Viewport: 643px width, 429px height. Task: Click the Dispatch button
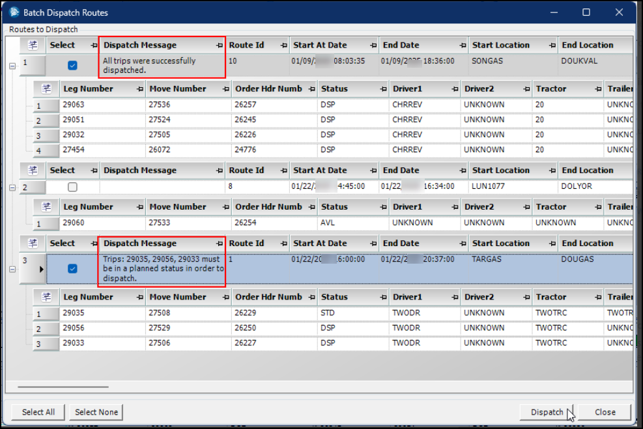547,412
